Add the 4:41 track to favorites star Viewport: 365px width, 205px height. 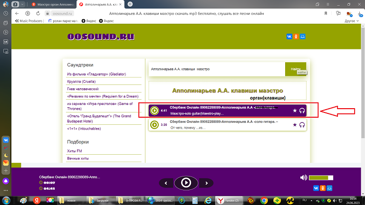click(295, 111)
